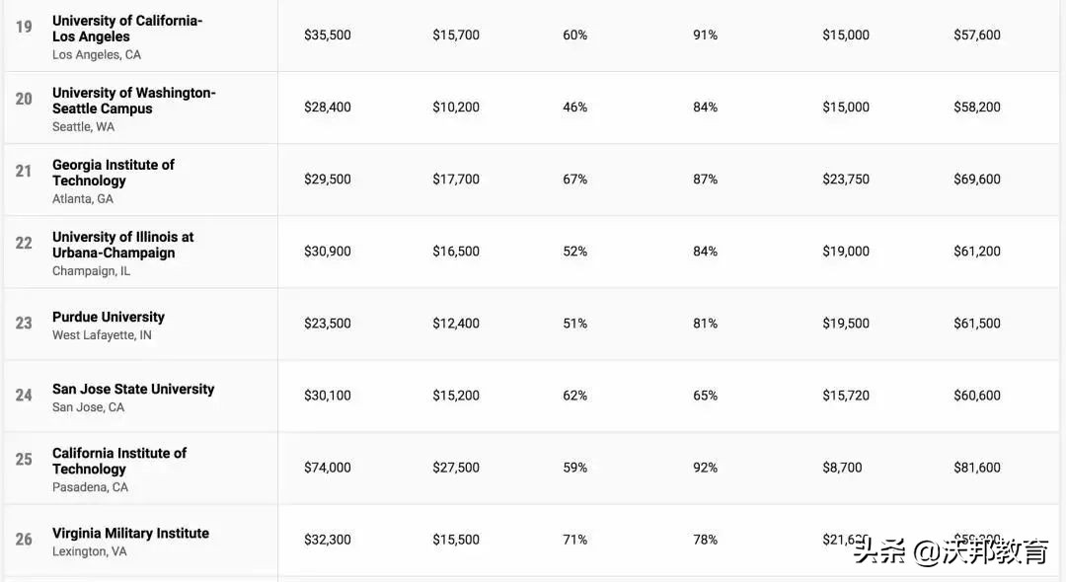
Task: Select the Virginia Military Institute link
Action: click(130, 533)
